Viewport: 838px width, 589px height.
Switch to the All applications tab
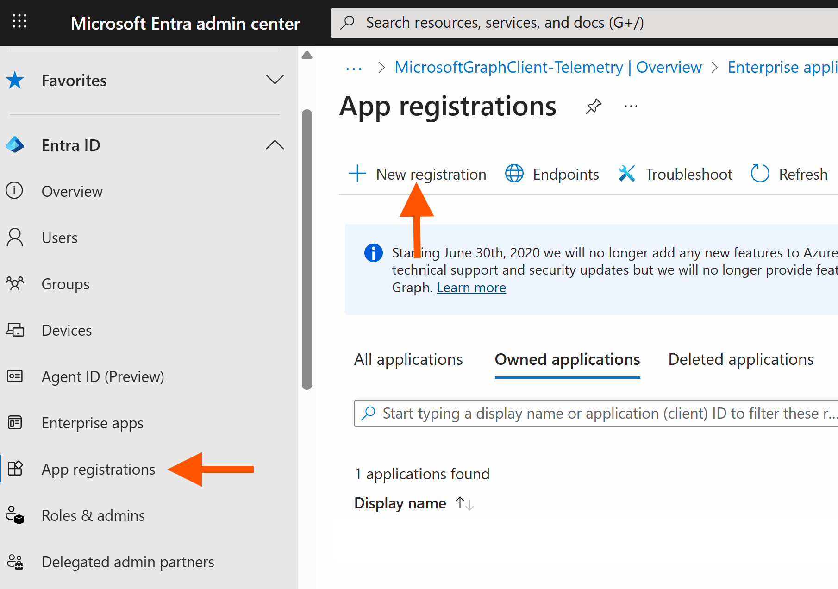tap(408, 359)
